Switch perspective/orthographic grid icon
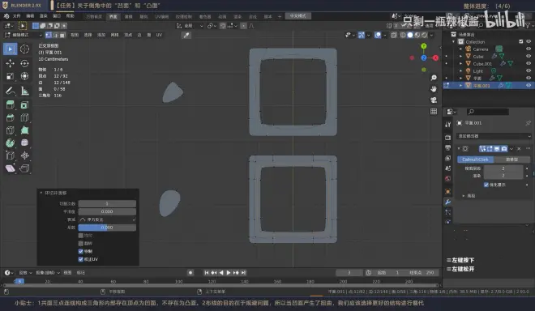535x311 pixels. pos(434,112)
